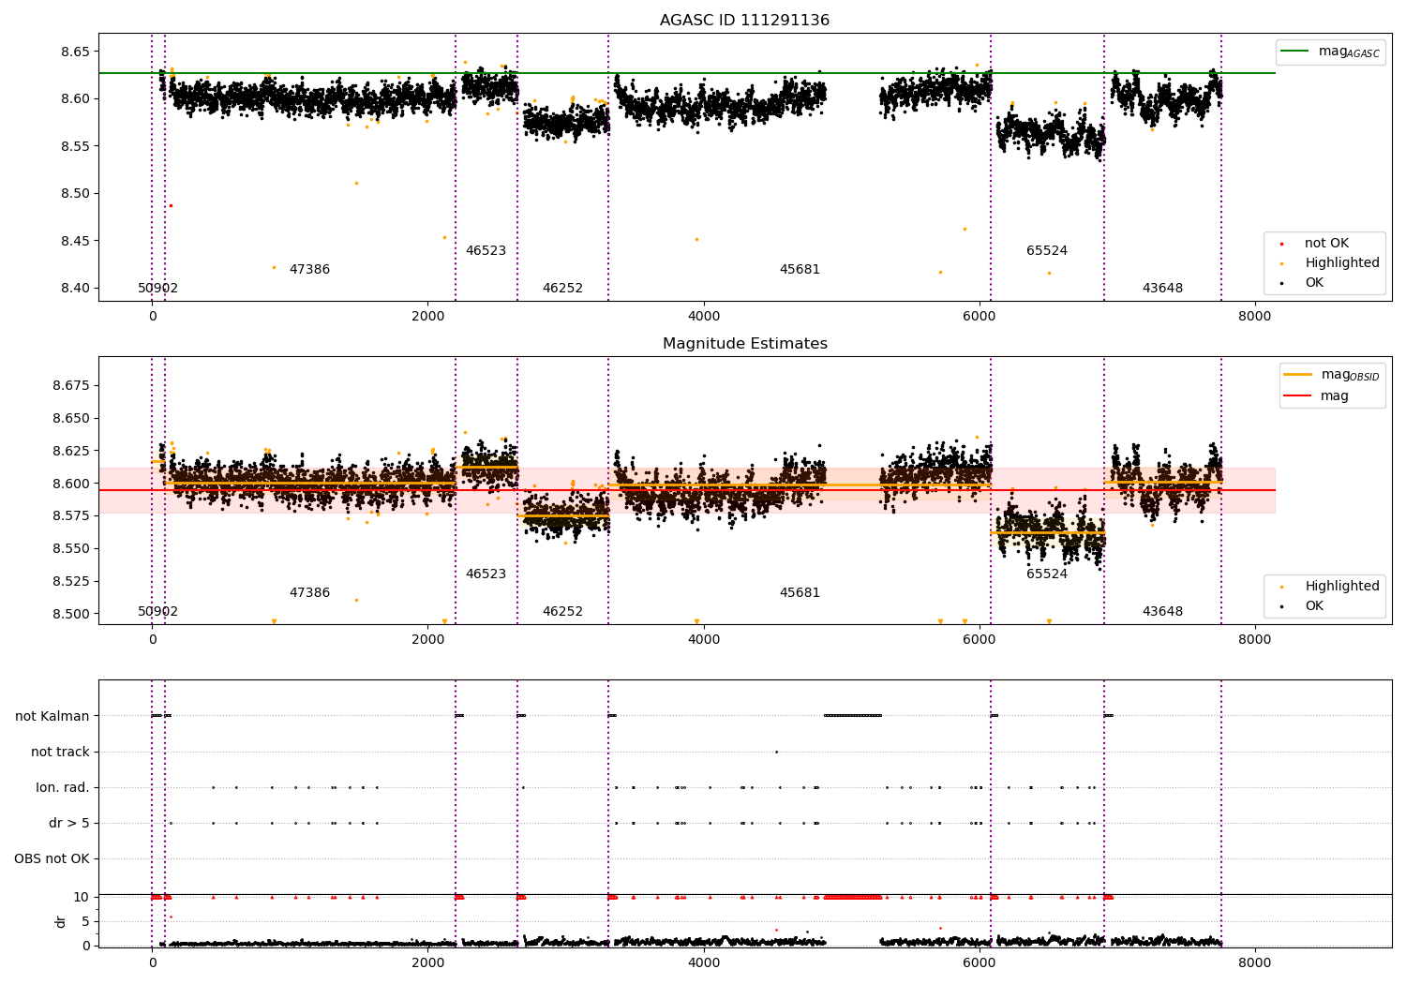Click obsid label 46523 in Magnitude Estimates plot
The height and width of the screenshot is (984, 1406).
(486, 574)
